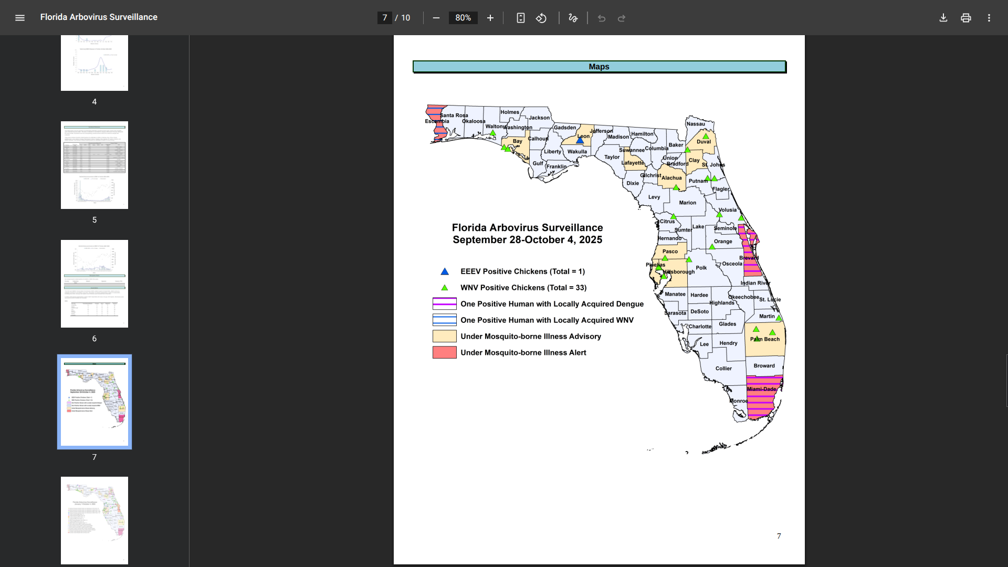Toggle the sidebar menu hamburger icon
Screen dimensions: 1008x567
pyautogui.click(x=20, y=18)
